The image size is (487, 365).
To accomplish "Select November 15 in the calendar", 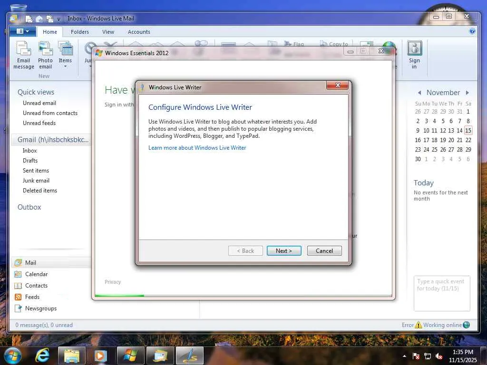I will click(x=468, y=130).
